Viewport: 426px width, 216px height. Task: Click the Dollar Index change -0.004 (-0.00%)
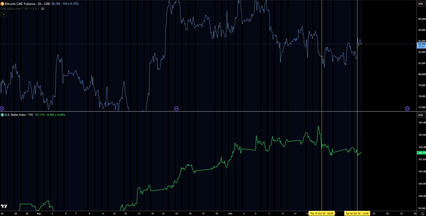point(55,115)
